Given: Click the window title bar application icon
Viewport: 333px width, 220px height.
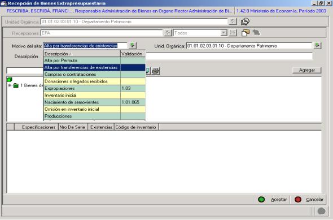Looking at the screenshot, I should (x=3, y=3).
